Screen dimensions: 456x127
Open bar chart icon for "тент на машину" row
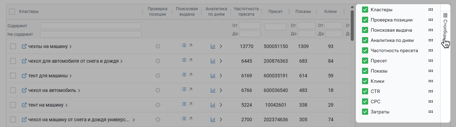[x=213, y=105]
